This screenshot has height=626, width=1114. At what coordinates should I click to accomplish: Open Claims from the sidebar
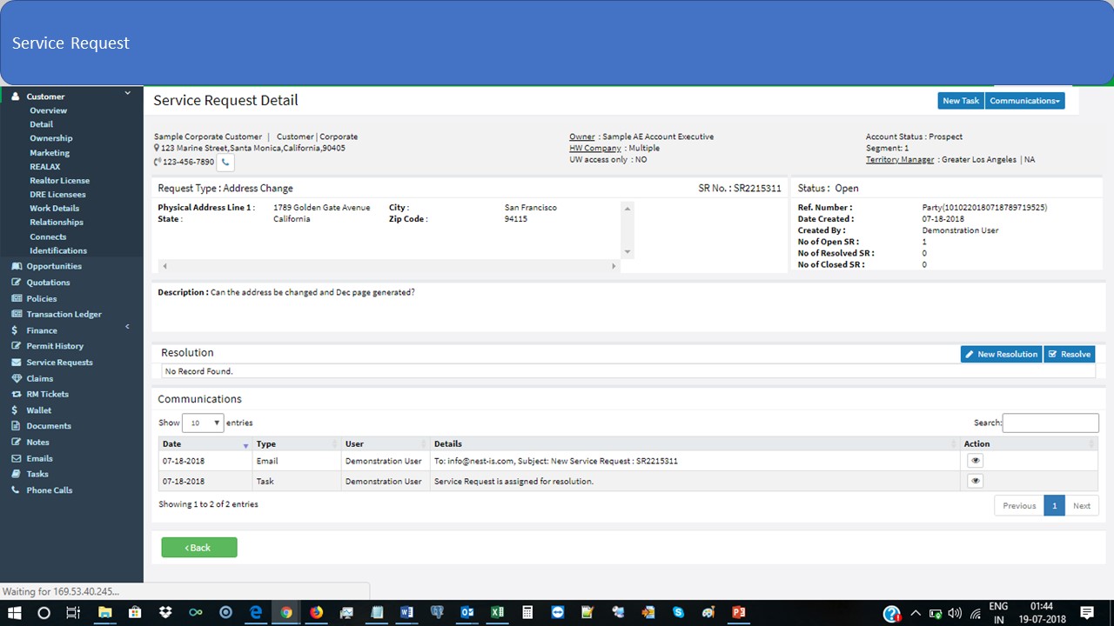pyautogui.click(x=39, y=378)
